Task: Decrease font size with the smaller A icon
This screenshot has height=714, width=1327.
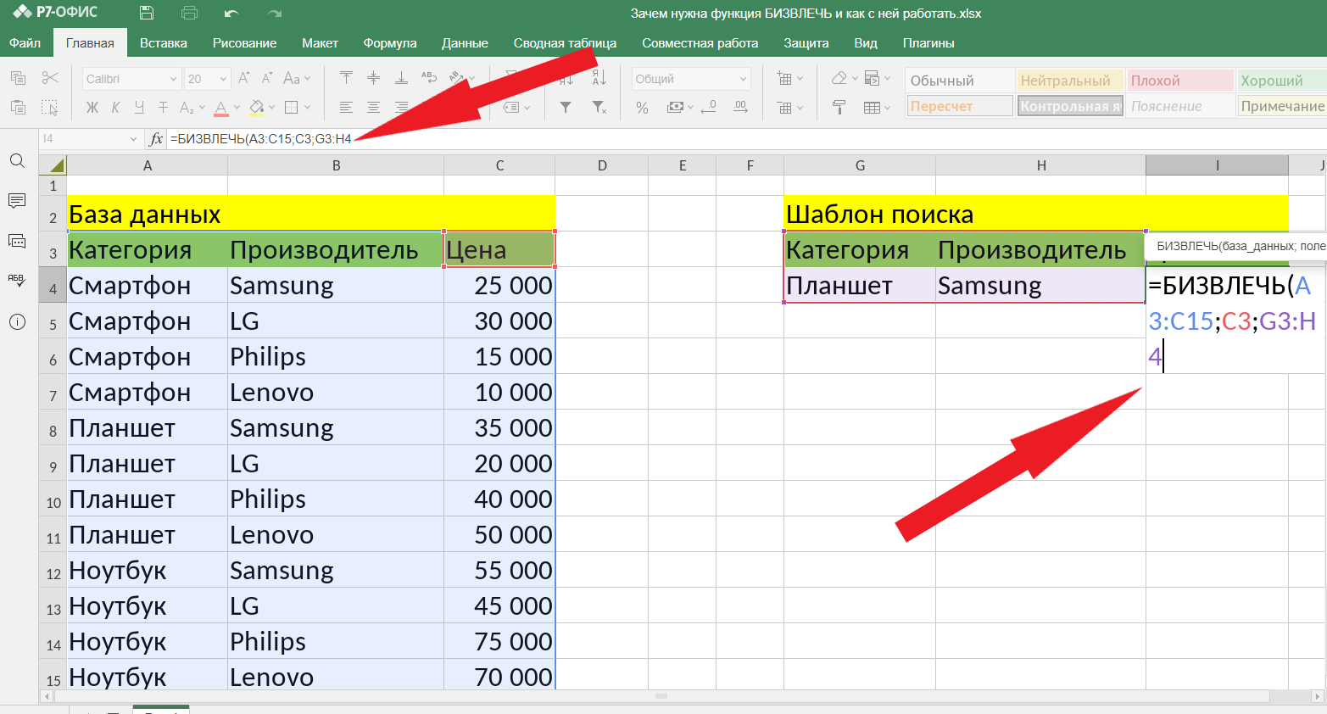Action: (267, 78)
